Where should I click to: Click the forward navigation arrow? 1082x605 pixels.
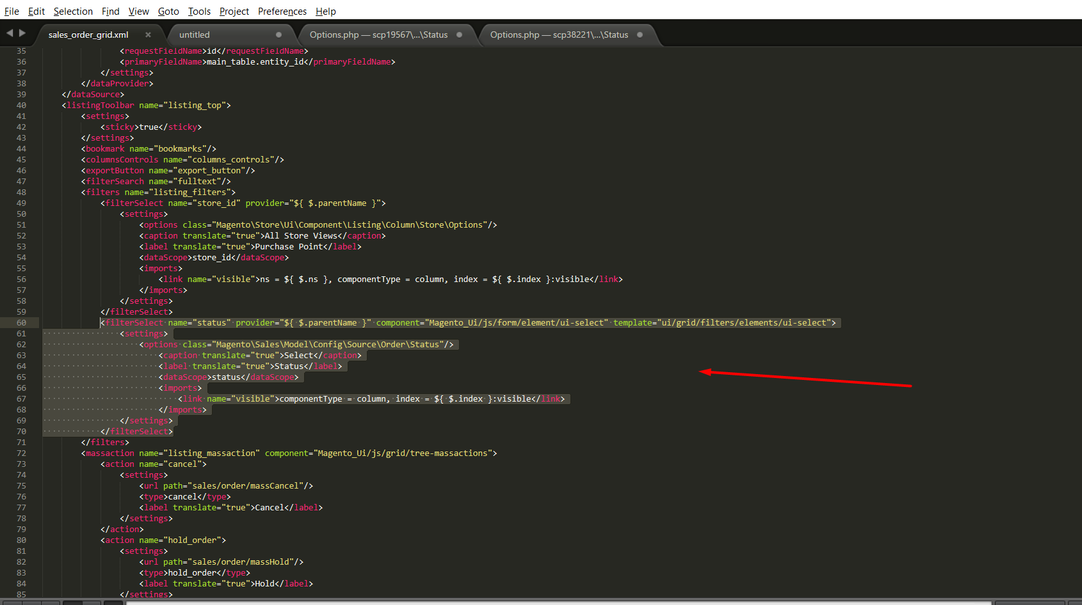(22, 33)
